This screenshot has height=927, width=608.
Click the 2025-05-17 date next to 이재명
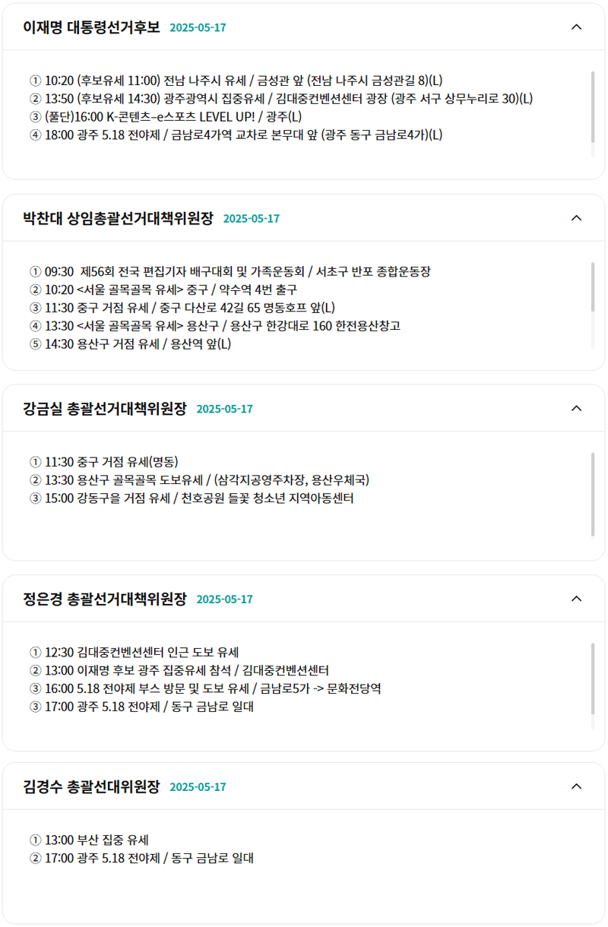coord(198,28)
